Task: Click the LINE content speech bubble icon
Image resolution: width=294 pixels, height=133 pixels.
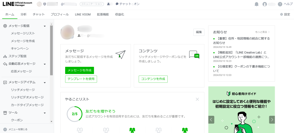Action: pos(194,54)
